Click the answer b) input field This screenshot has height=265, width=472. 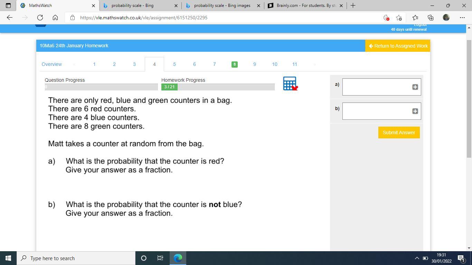coord(382,111)
